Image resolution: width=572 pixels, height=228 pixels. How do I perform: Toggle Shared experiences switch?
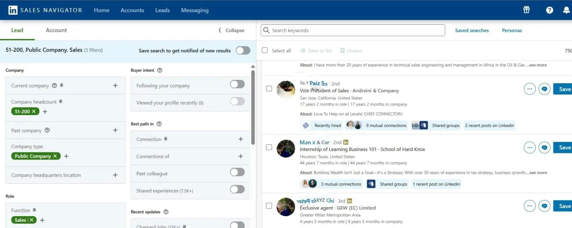[x=237, y=189]
